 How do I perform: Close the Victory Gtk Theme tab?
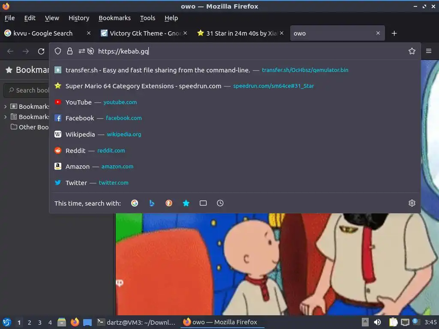[185, 33]
